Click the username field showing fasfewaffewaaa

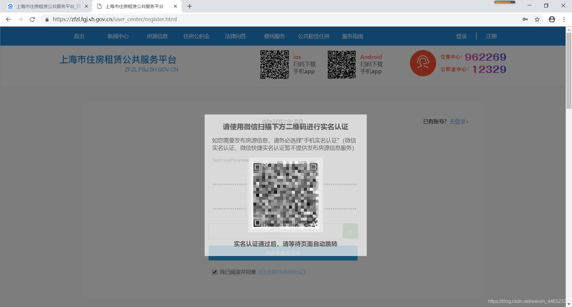(283, 160)
